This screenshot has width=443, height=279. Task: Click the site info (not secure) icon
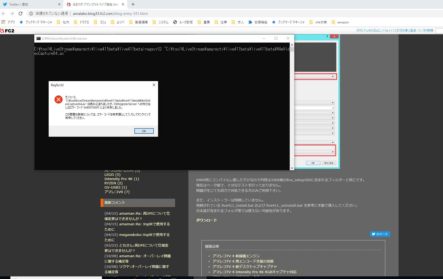(31, 14)
